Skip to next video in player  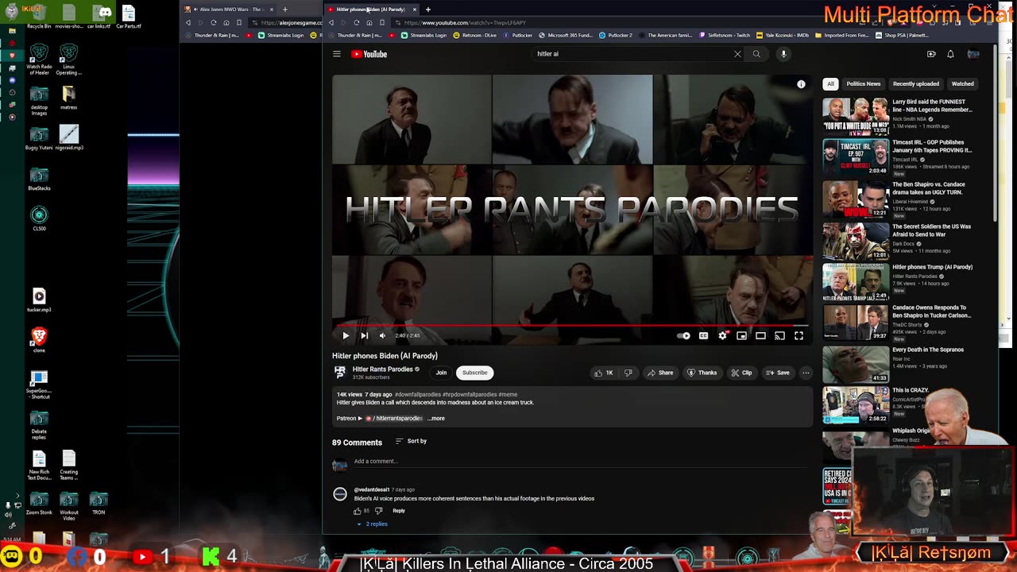[364, 335]
